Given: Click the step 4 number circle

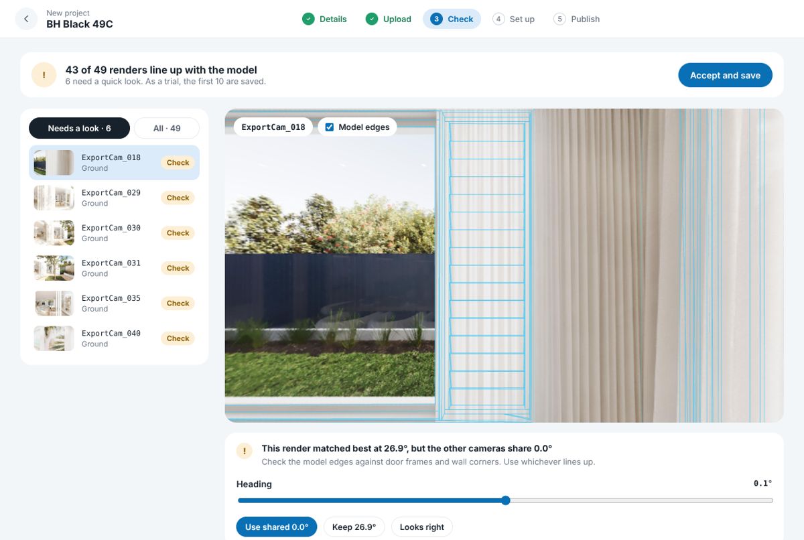Looking at the screenshot, I should [498, 19].
